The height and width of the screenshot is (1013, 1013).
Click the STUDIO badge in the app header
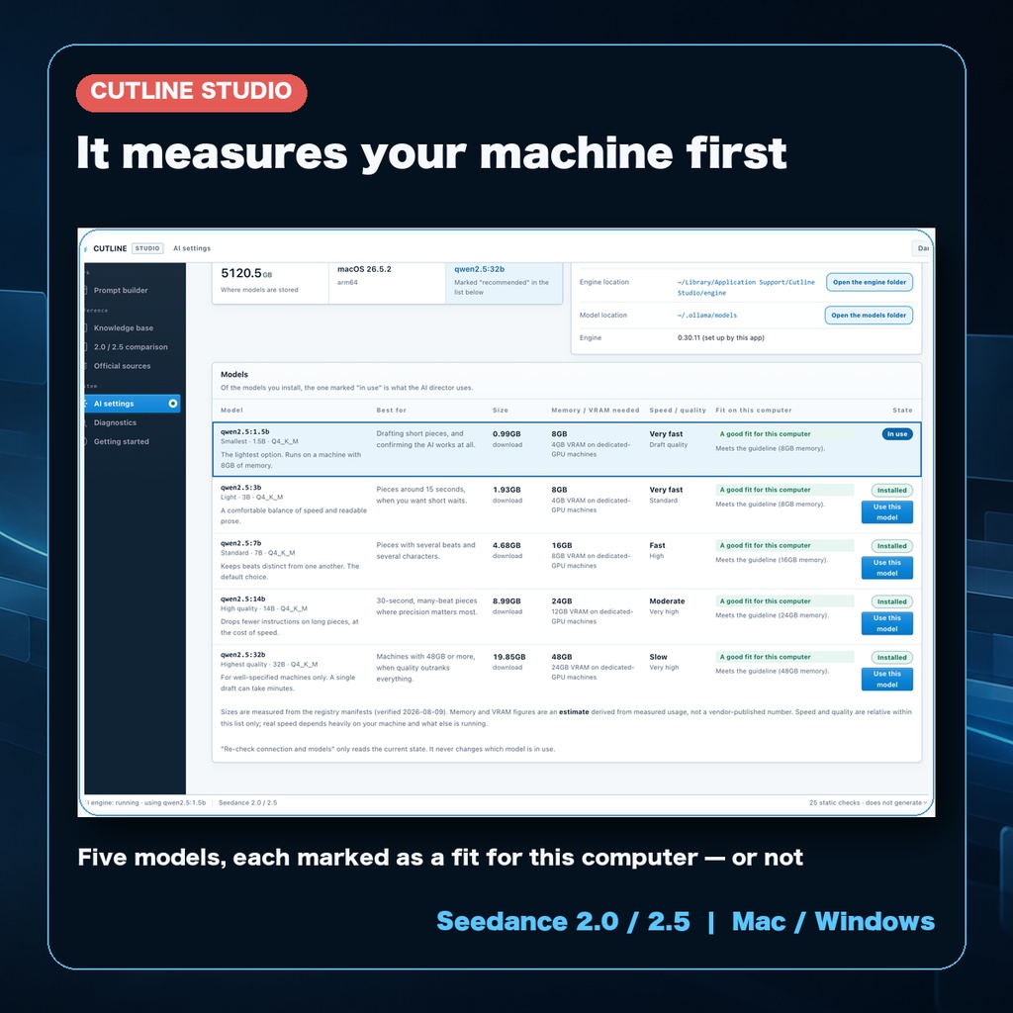(x=147, y=248)
